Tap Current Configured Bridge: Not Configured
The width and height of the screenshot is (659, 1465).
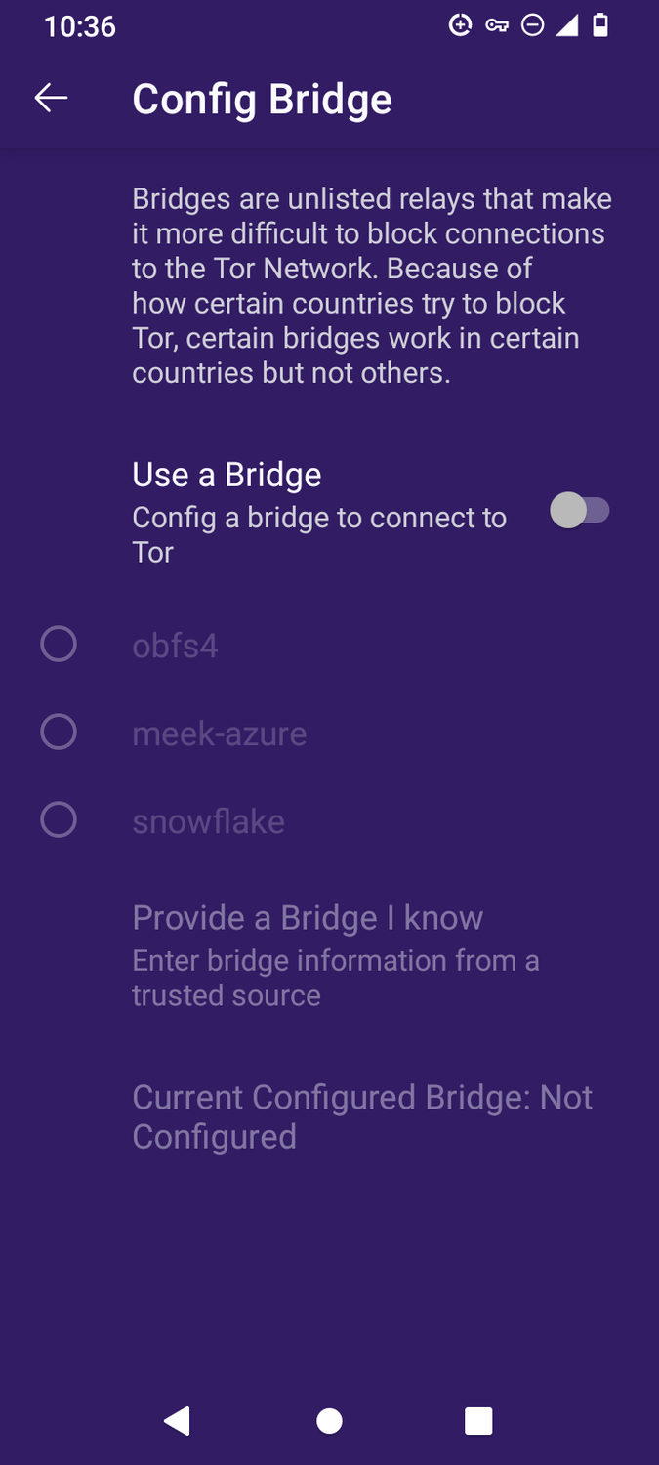[361, 1115]
